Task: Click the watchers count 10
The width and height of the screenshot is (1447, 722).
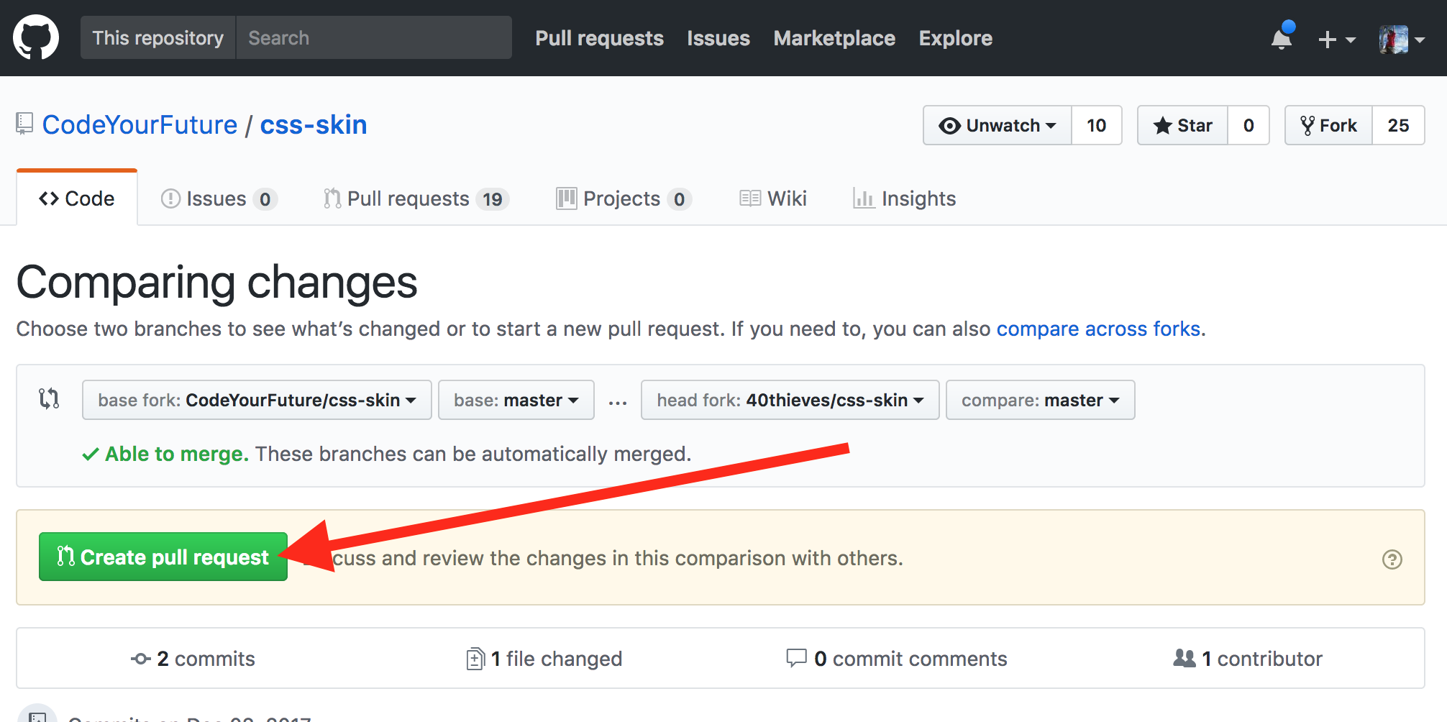Action: (x=1096, y=125)
